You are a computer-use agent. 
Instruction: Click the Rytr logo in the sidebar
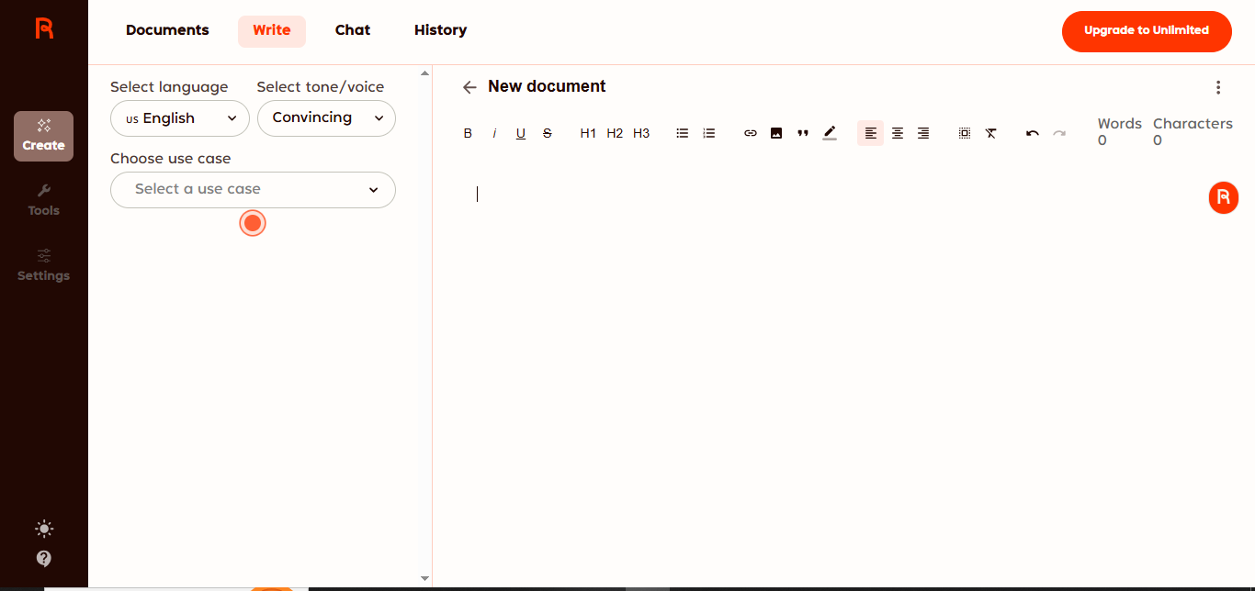[44, 28]
